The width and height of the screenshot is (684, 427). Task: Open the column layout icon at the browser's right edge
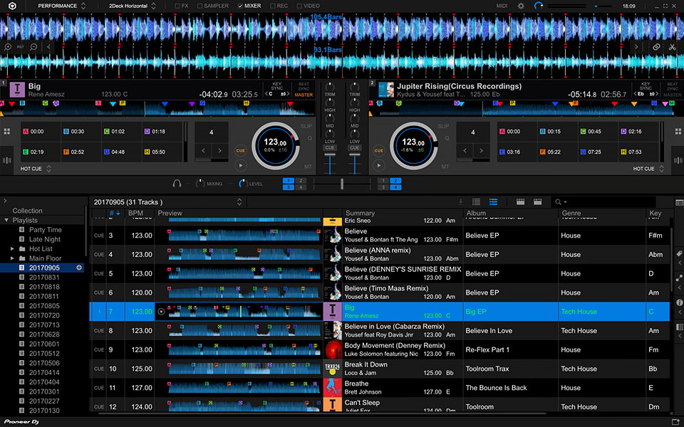(679, 202)
